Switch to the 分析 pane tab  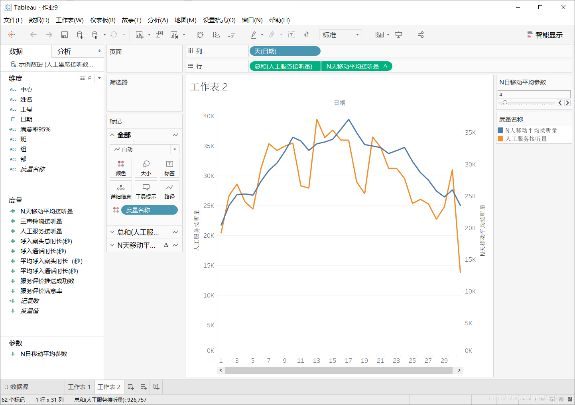tap(64, 51)
